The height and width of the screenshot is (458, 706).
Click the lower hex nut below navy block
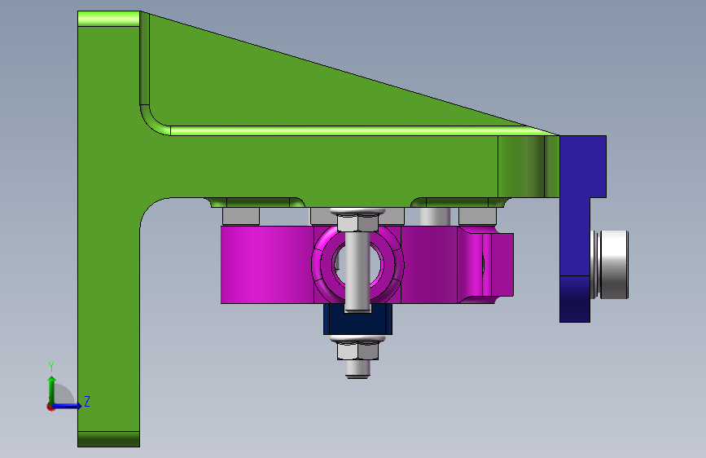357,350
